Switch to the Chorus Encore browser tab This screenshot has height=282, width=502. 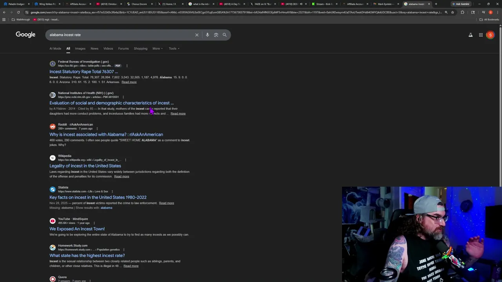pos(139,4)
